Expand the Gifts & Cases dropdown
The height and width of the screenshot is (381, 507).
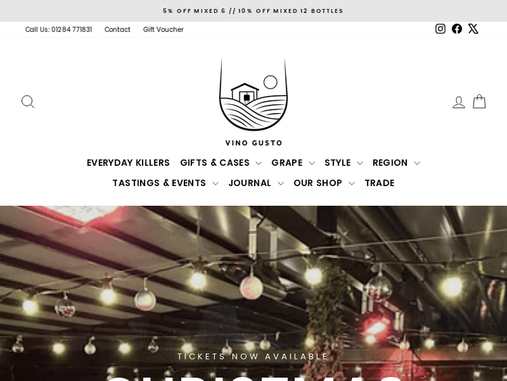point(221,163)
